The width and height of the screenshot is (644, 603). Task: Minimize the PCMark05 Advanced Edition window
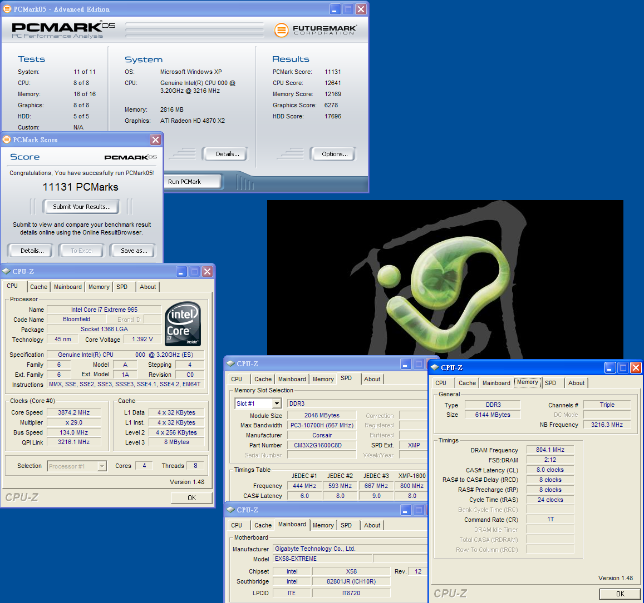[335, 9]
